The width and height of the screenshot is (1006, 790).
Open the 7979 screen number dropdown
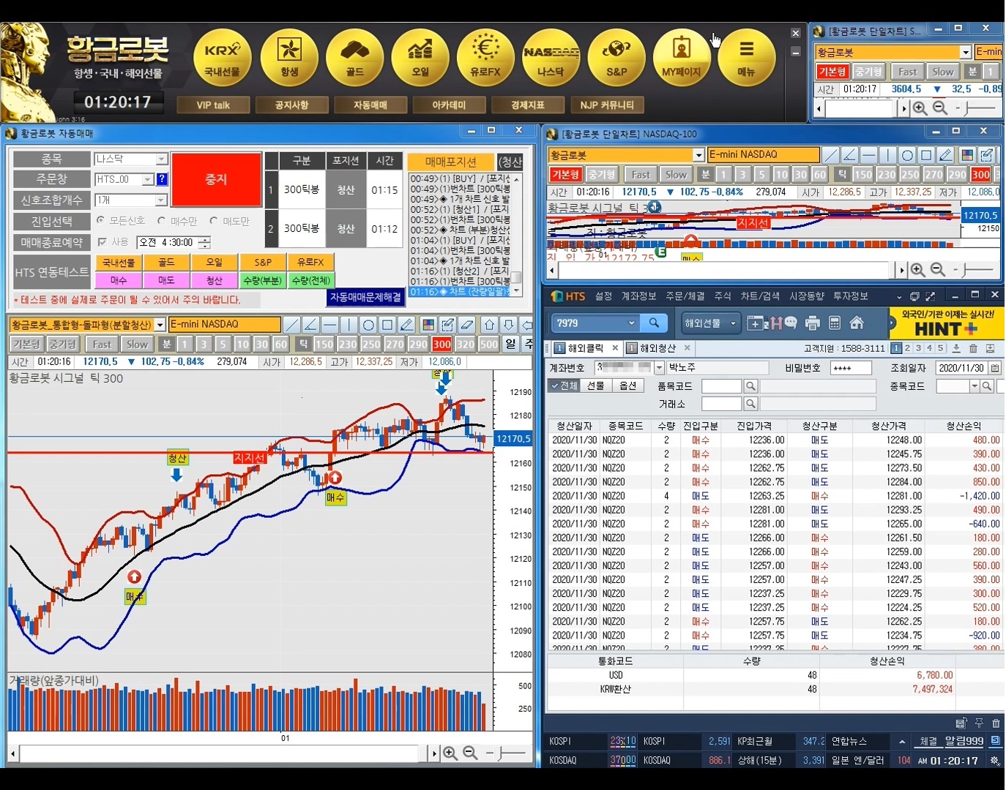[x=632, y=323]
